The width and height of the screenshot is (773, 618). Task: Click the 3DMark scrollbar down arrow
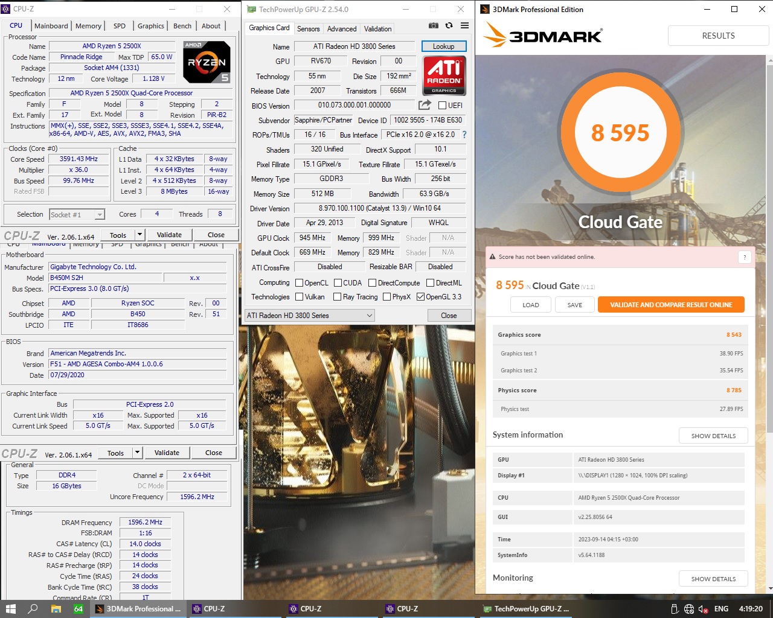(769, 588)
